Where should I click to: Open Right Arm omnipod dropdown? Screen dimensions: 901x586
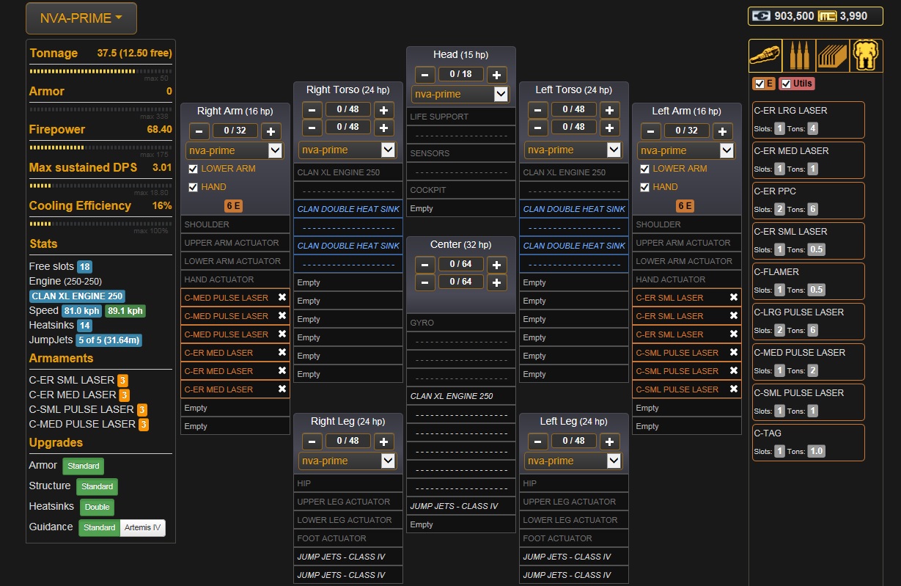click(x=235, y=150)
